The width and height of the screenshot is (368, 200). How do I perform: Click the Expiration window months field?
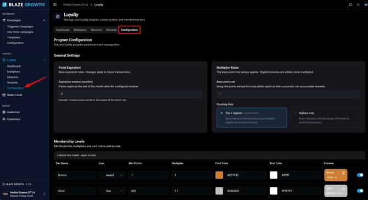click(131, 94)
